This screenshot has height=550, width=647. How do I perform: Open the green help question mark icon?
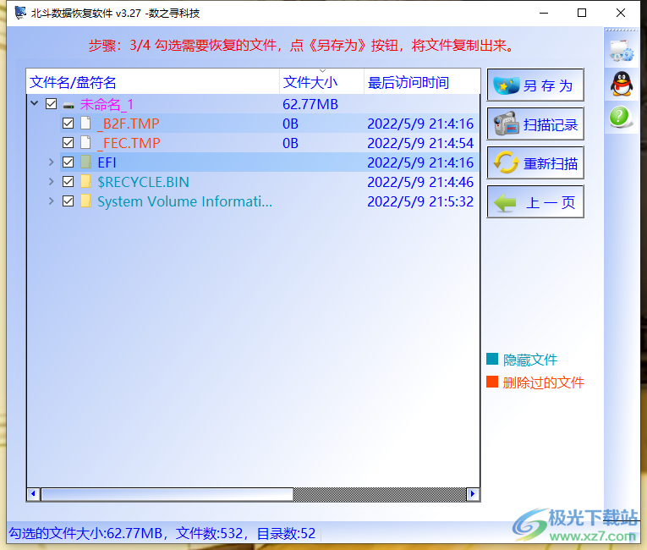pyautogui.click(x=619, y=117)
